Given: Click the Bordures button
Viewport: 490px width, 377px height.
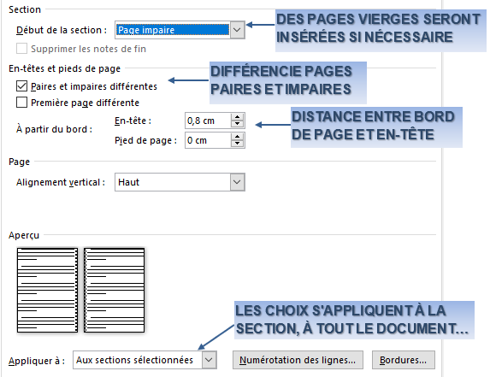Looking at the screenshot, I should click(403, 360).
